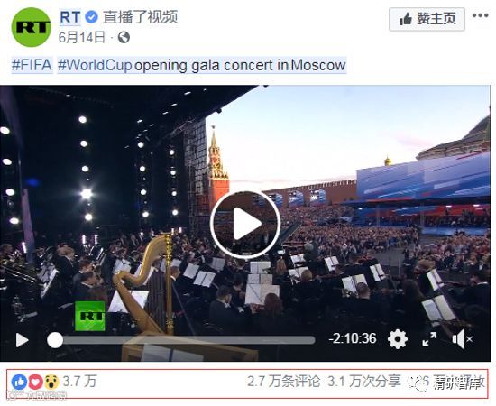Click the small play button in controls
The height and width of the screenshot is (406, 496).
[23, 340]
